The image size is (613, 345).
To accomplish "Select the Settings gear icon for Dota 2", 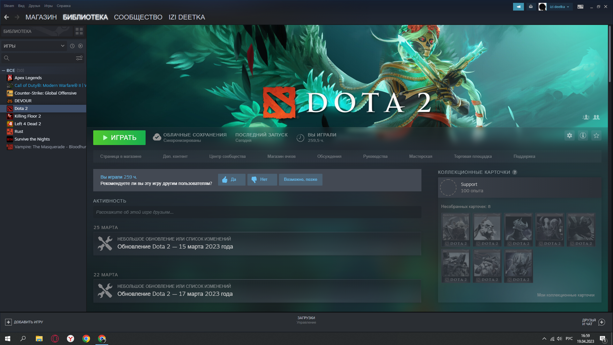I will click(570, 135).
